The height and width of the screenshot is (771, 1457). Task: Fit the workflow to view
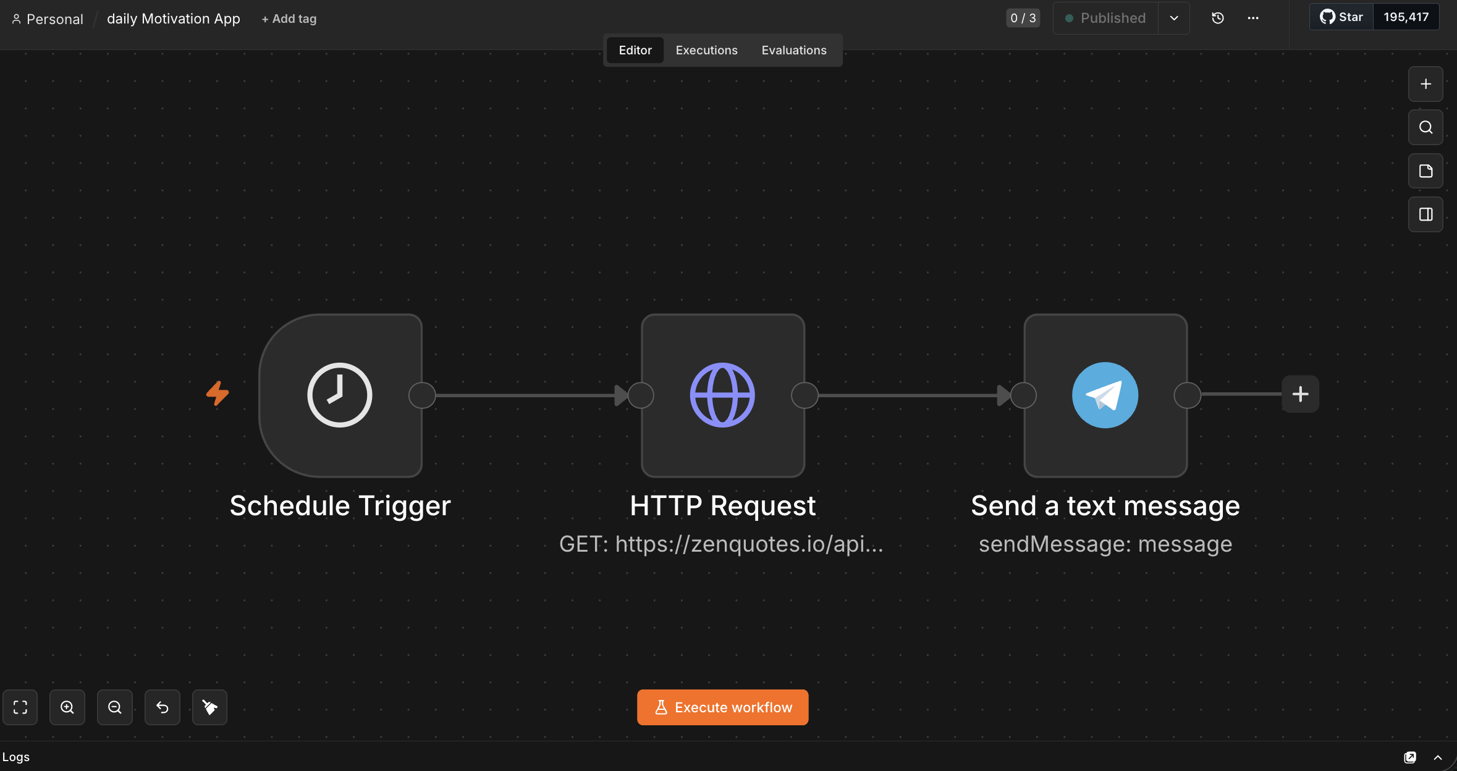click(20, 707)
